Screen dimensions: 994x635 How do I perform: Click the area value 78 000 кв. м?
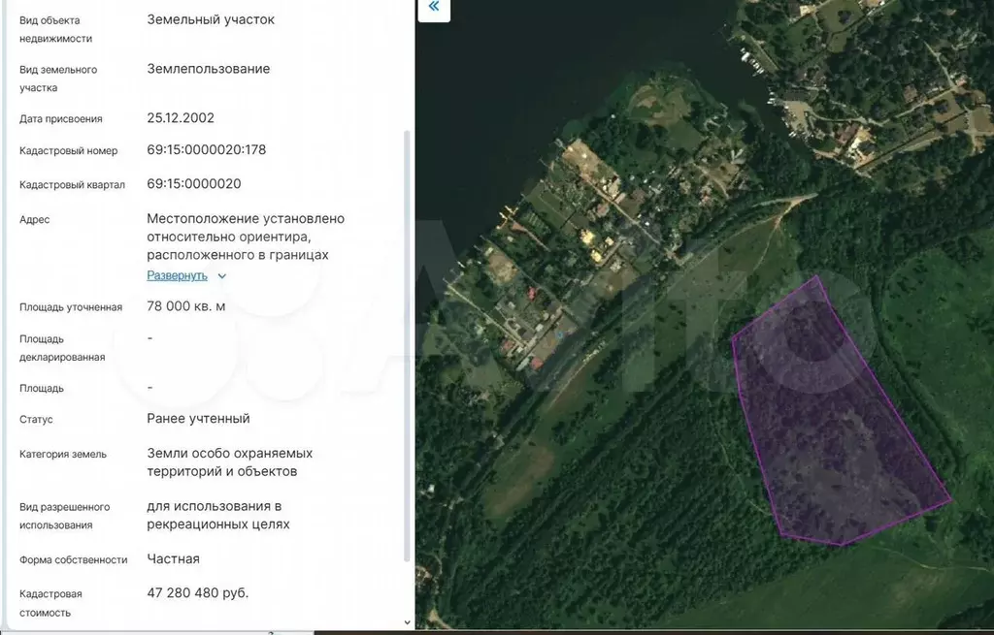click(186, 306)
